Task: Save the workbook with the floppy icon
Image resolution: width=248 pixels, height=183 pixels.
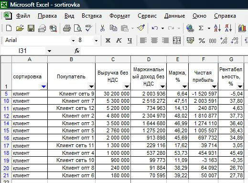Action: [x=31, y=28]
